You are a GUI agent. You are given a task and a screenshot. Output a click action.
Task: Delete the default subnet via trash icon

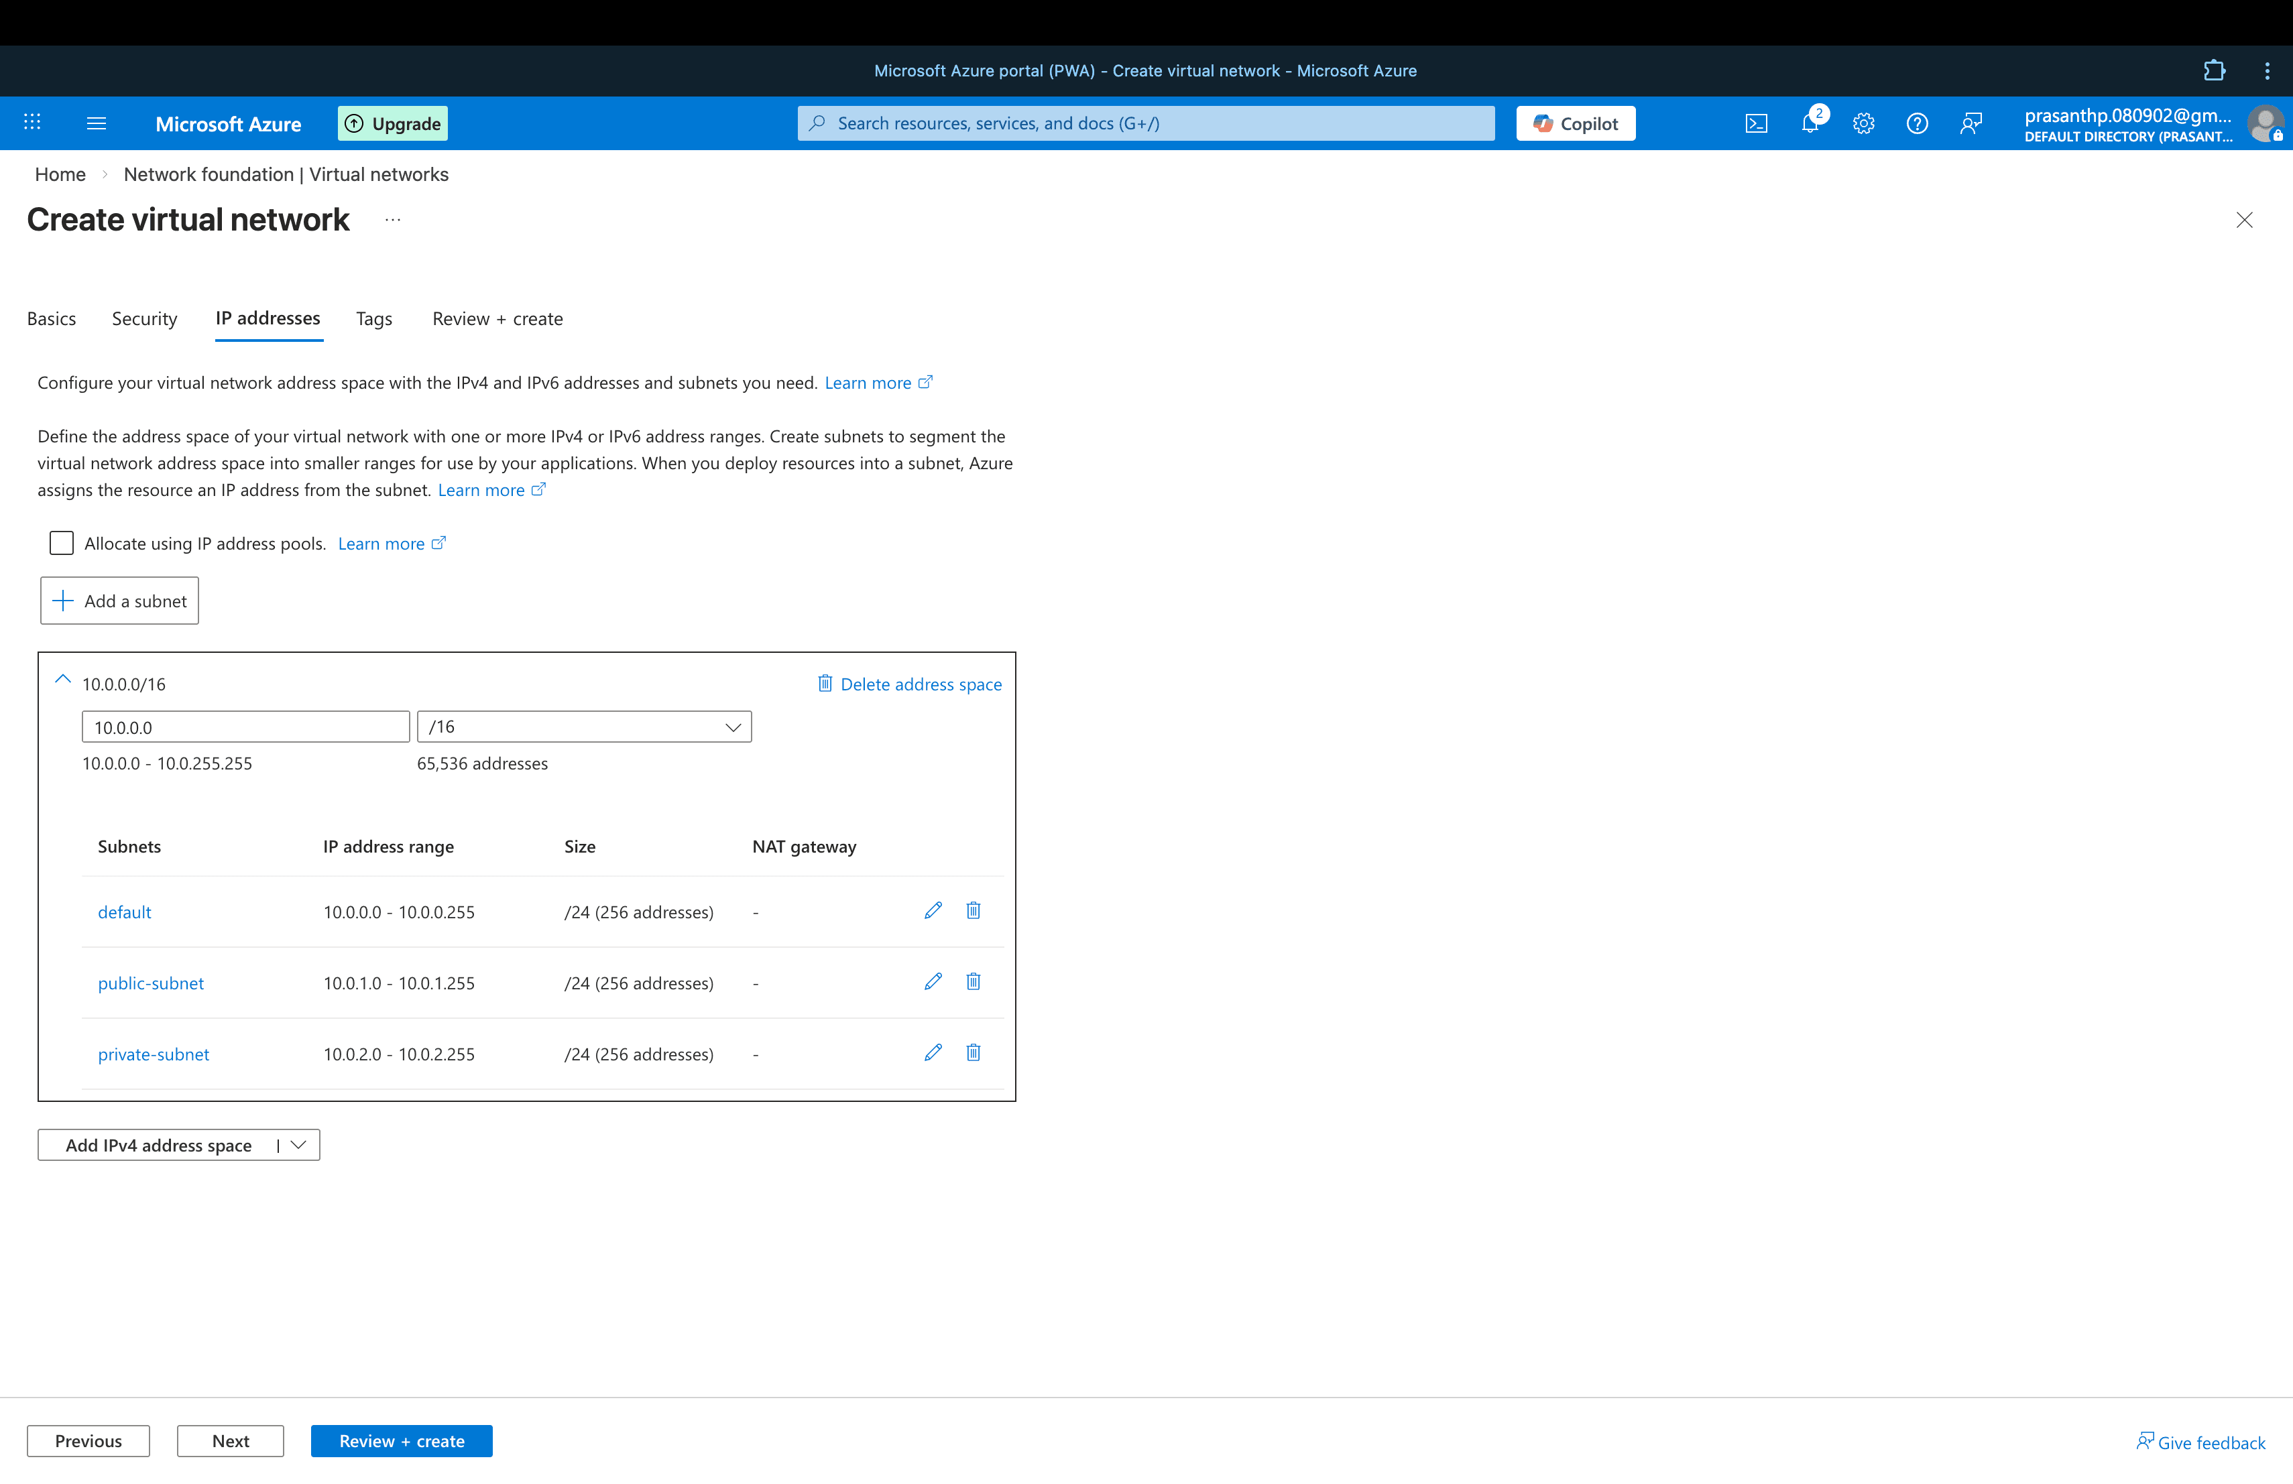click(x=973, y=910)
